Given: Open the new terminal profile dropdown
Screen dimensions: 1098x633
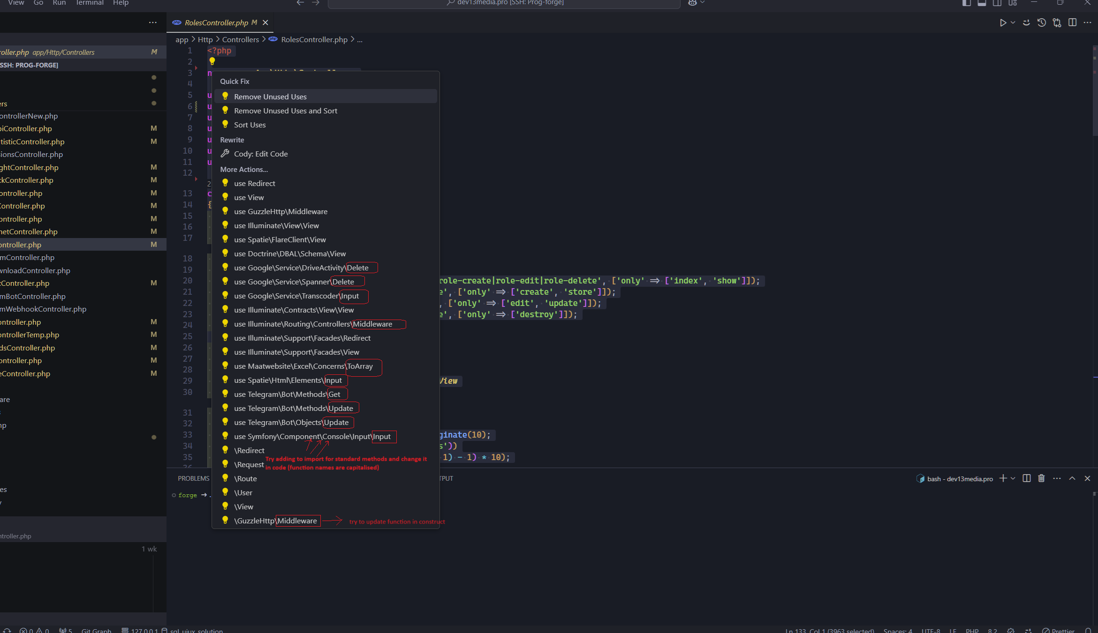Looking at the screenshot, I should click(x=1012, y=478).
